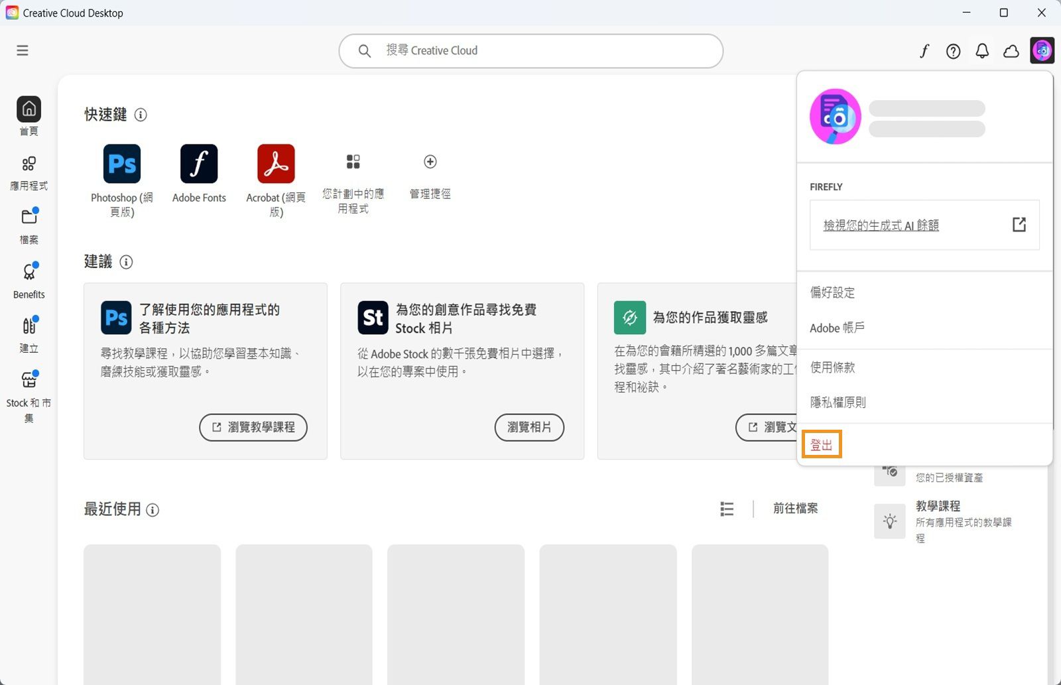Click 為您的作品獲取靈感 title
1061x685 pixels.
(x=710, y=318)
